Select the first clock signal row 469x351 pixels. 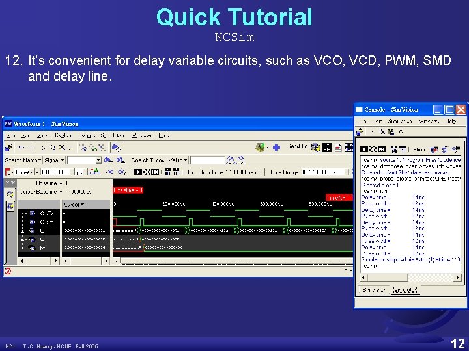point(40,213)
